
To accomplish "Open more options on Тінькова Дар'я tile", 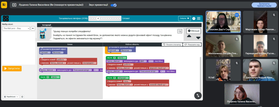I will (x=237, y=15).
